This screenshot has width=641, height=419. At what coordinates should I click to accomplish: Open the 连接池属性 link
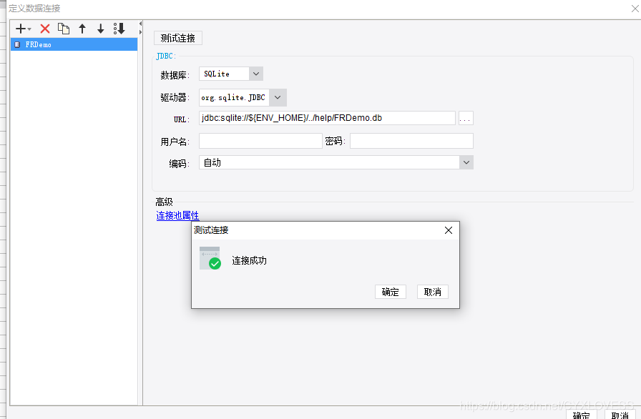[178, 216]
